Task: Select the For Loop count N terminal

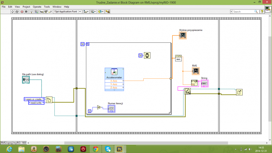Action: pos(88,44)
